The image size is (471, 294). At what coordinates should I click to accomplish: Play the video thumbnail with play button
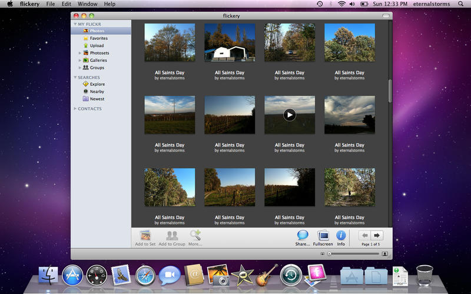[289, 115]
